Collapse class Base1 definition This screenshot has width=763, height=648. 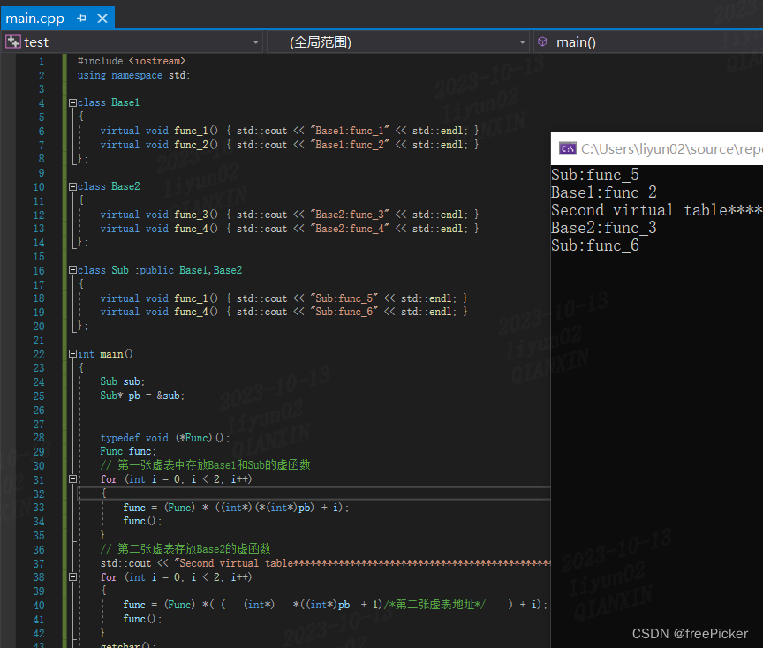[72, 102]
